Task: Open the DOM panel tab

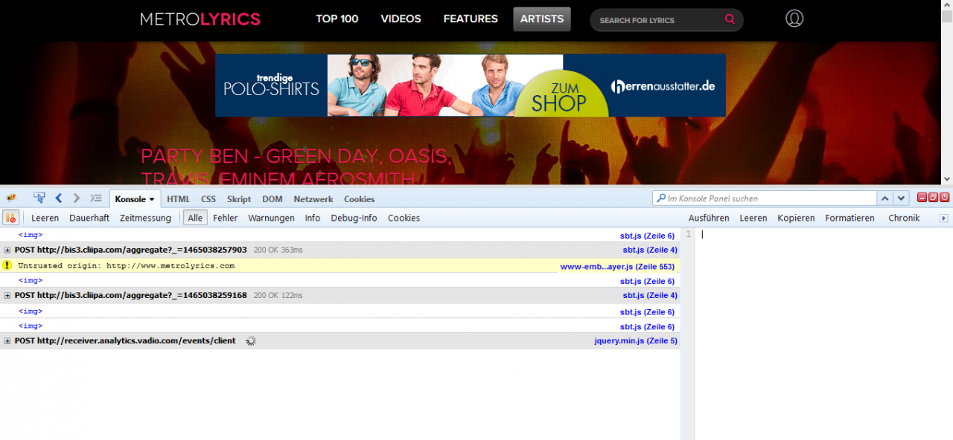Action: tap(272, 199)
